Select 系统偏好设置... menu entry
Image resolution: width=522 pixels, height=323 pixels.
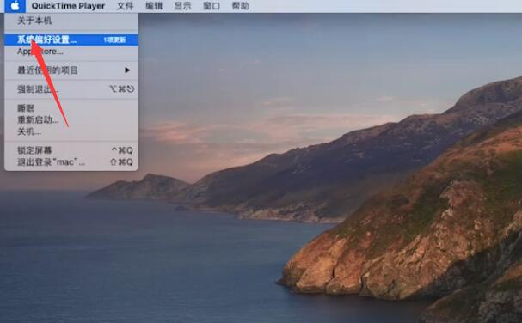(71, 40)
